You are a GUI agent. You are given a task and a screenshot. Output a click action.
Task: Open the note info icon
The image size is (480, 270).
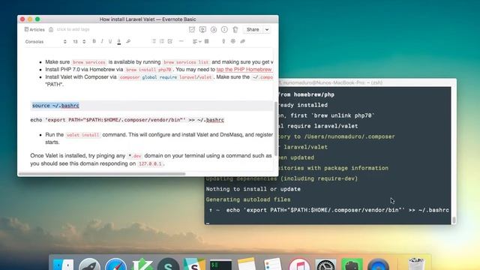(x=224, y=29)
